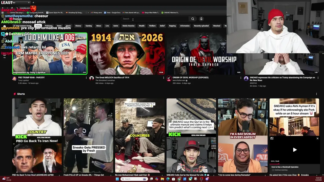The image size is (324, 182).
Task: Open the 'I'm a bad Muslim' short
Action: point(243,135)
